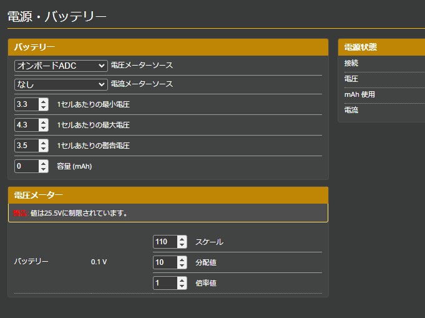Open the 電圧メーターソース dropdown
This screenshot has height=318, width=425.
pos(61,66)
